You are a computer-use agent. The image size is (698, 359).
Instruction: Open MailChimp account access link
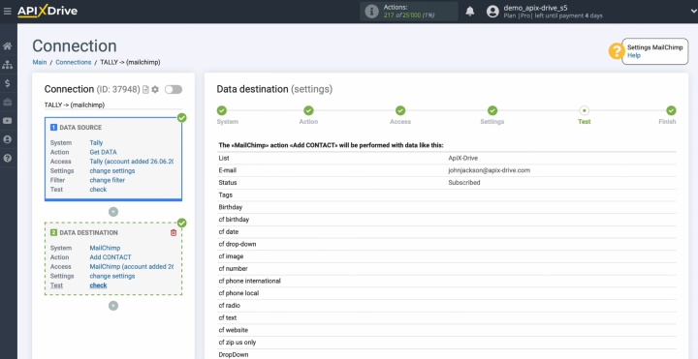click(131, 266)
